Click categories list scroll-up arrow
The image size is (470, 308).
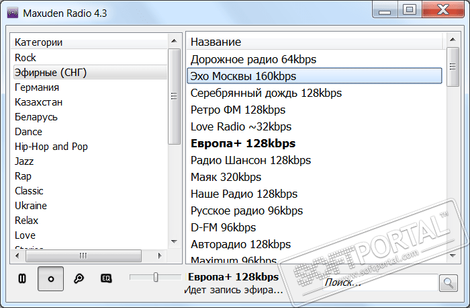coord(174,41)
